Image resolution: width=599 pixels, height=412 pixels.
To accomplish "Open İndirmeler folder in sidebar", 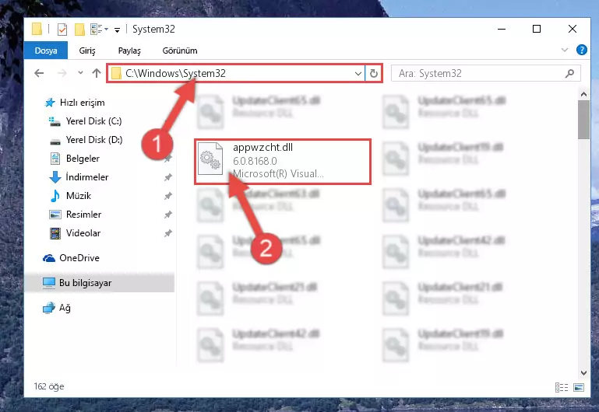I will click(86, 177).
